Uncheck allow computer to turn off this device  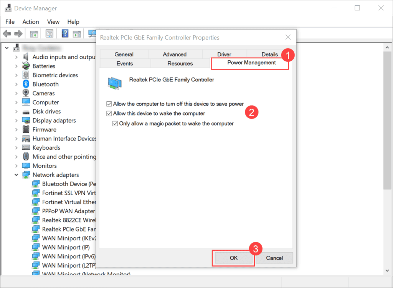pos(109,104)
